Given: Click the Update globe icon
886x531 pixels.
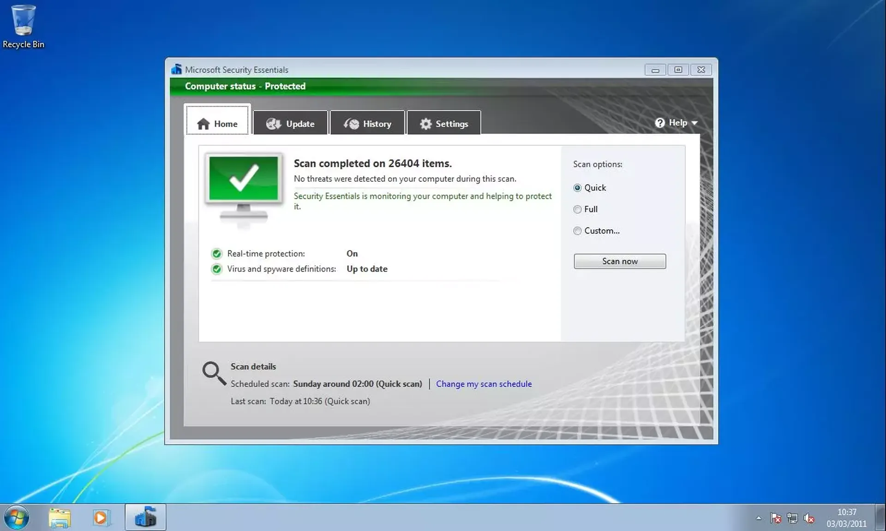Looking at the screenshot, I should click(x=273, y=124).
